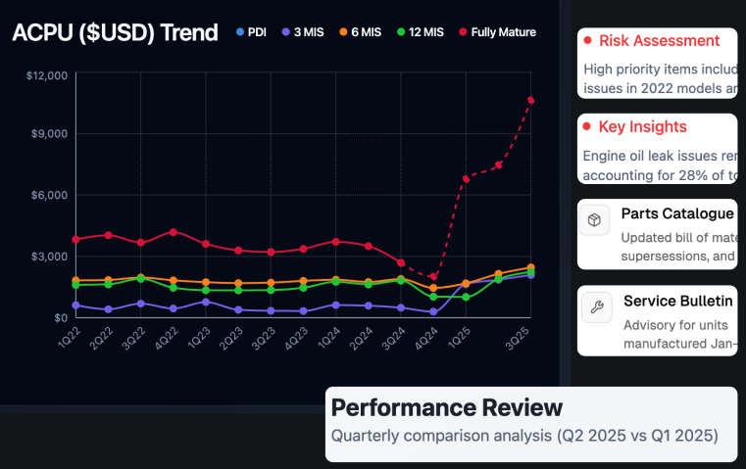Open the Risk Assessment card
The height and width of the screenshot is (469, 746).
click(657, 63)
